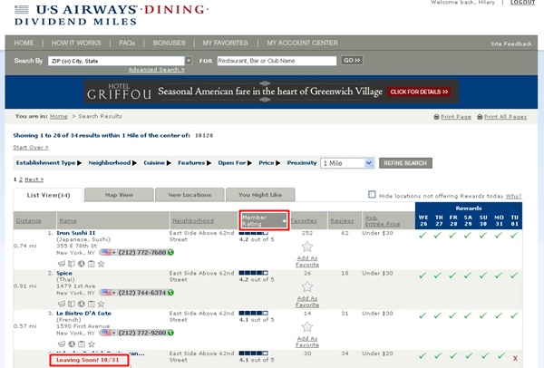Open the flag country selector beside (212) 744-6374
544x368 pixels.
pos(109,293)
